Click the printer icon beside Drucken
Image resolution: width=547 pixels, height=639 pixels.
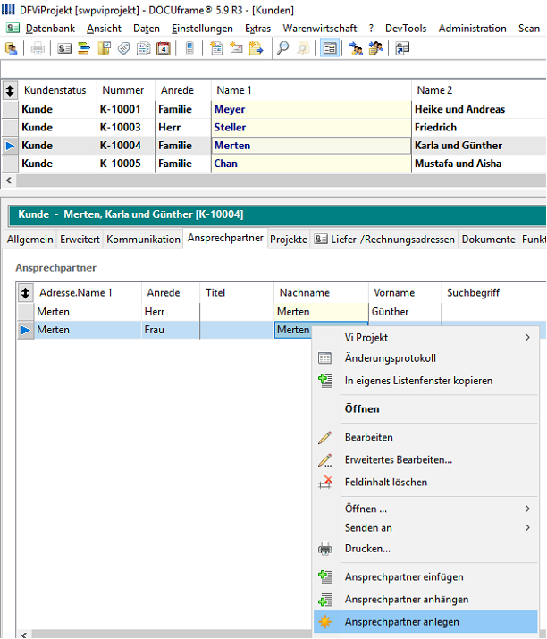(324, 549)
